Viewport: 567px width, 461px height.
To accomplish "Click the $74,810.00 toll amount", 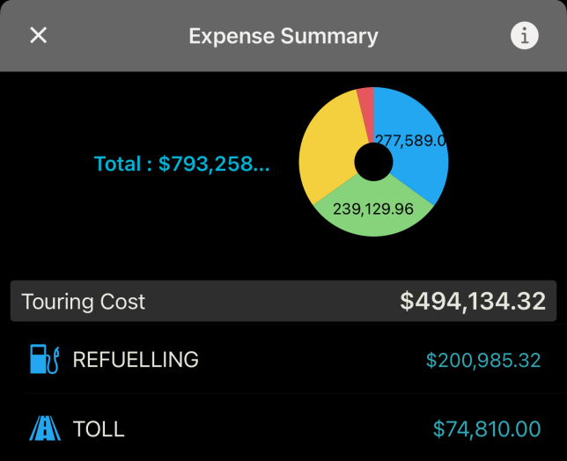I will tap(487, 429).
